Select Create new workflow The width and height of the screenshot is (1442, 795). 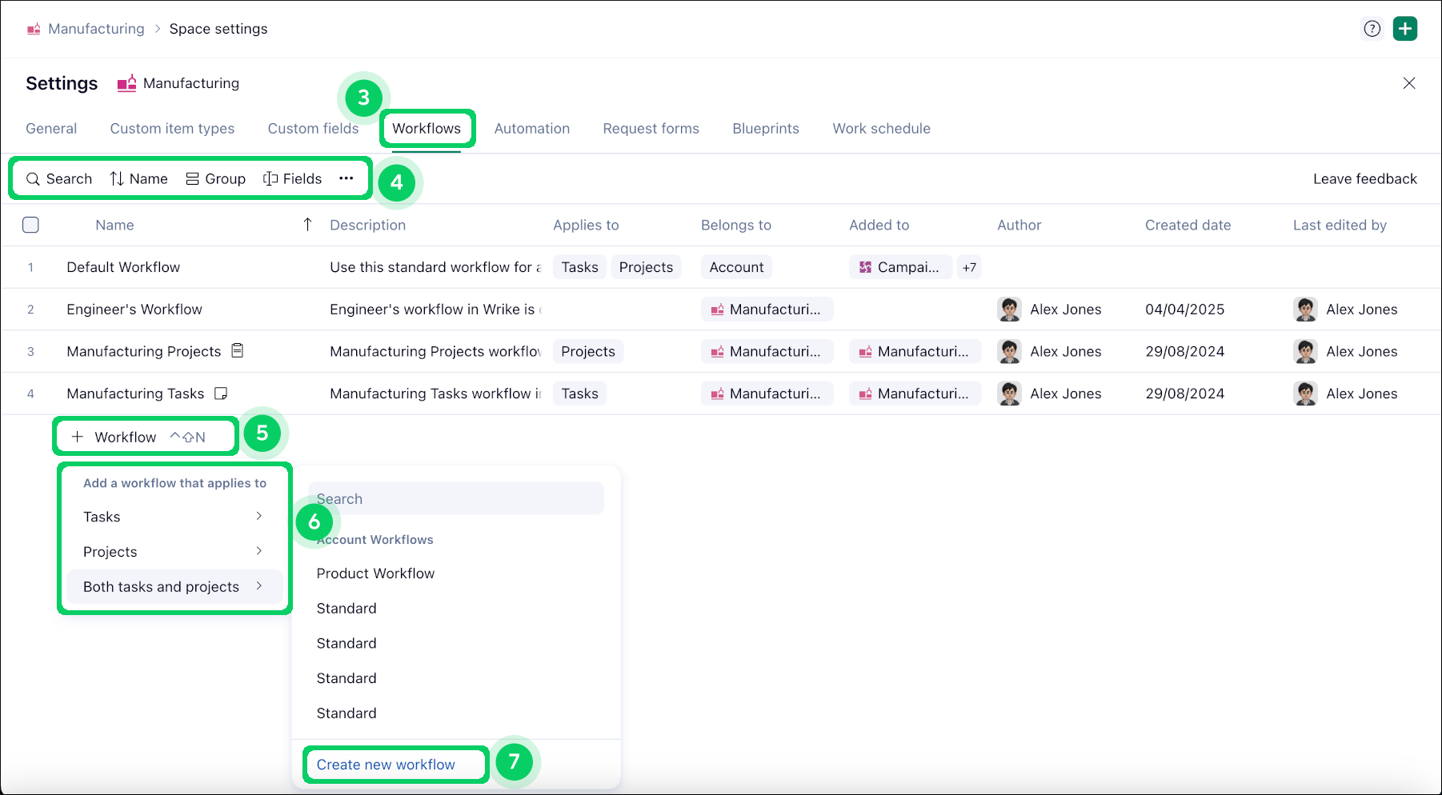(x=386, y=764)
